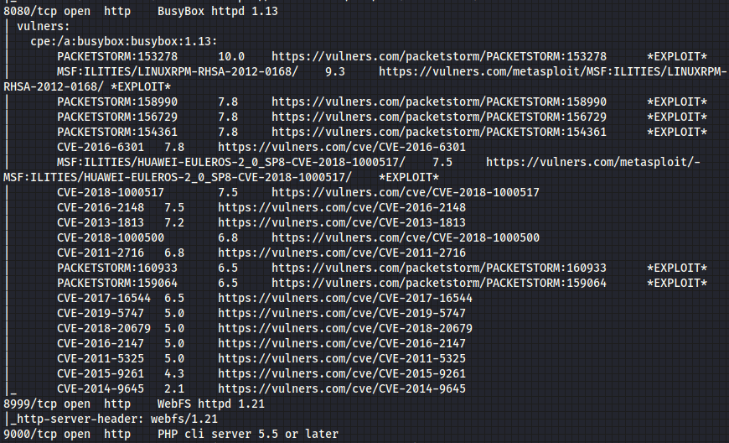Click the *EXPLOIT* tag on the PACKETSTORM:154361 row

point(676,132)
